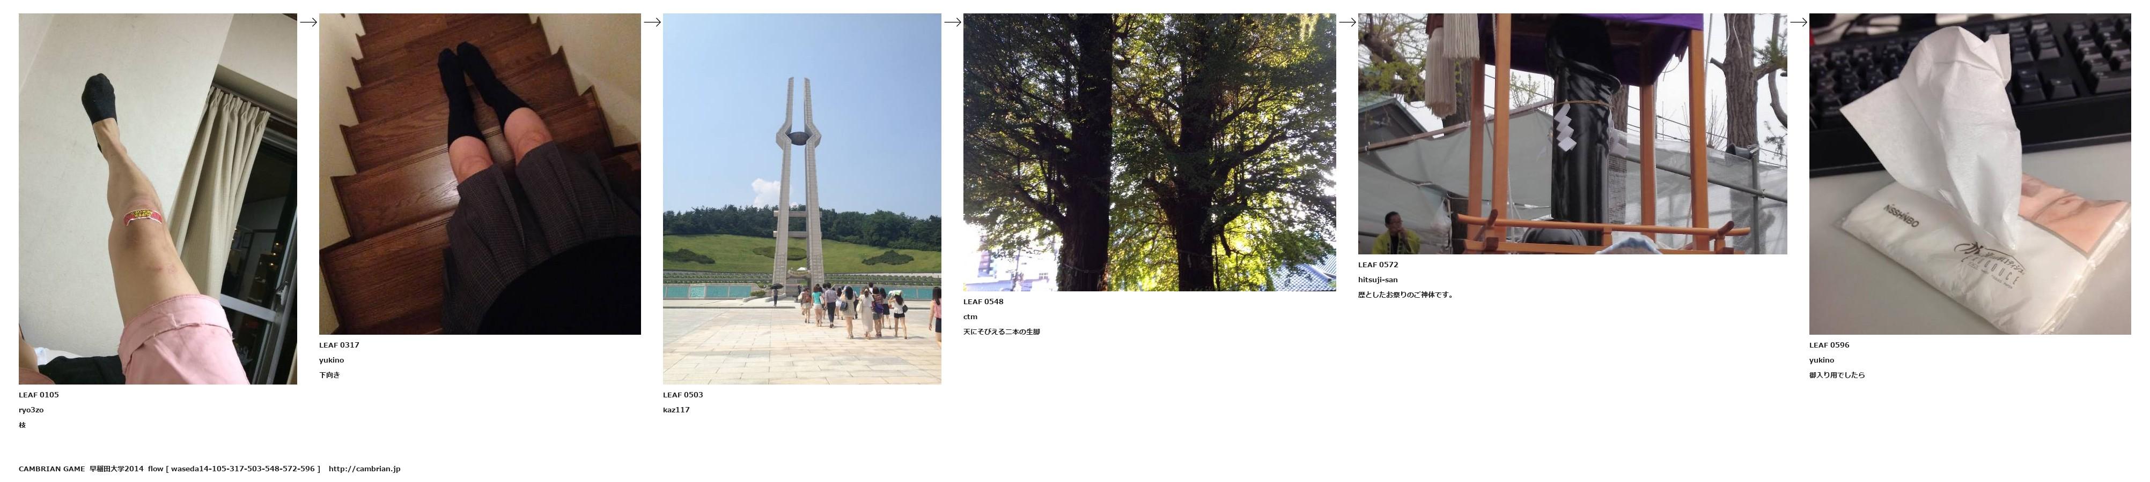Image resolution: width=2150 pixels, height=482 pixels.
Task: Click the arrow after the LEAF 0548 photo
Action: pos(1347,22)
